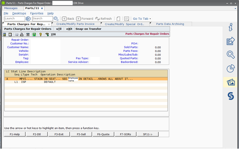Open the share icon in right sidebar
The image size is (239, 149).
click(231, 41)
